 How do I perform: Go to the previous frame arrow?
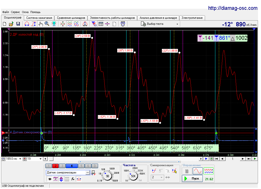click(222, 159)
